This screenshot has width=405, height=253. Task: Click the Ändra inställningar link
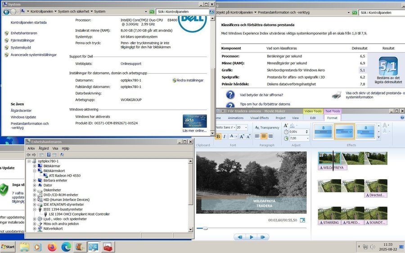coord(190,80)
